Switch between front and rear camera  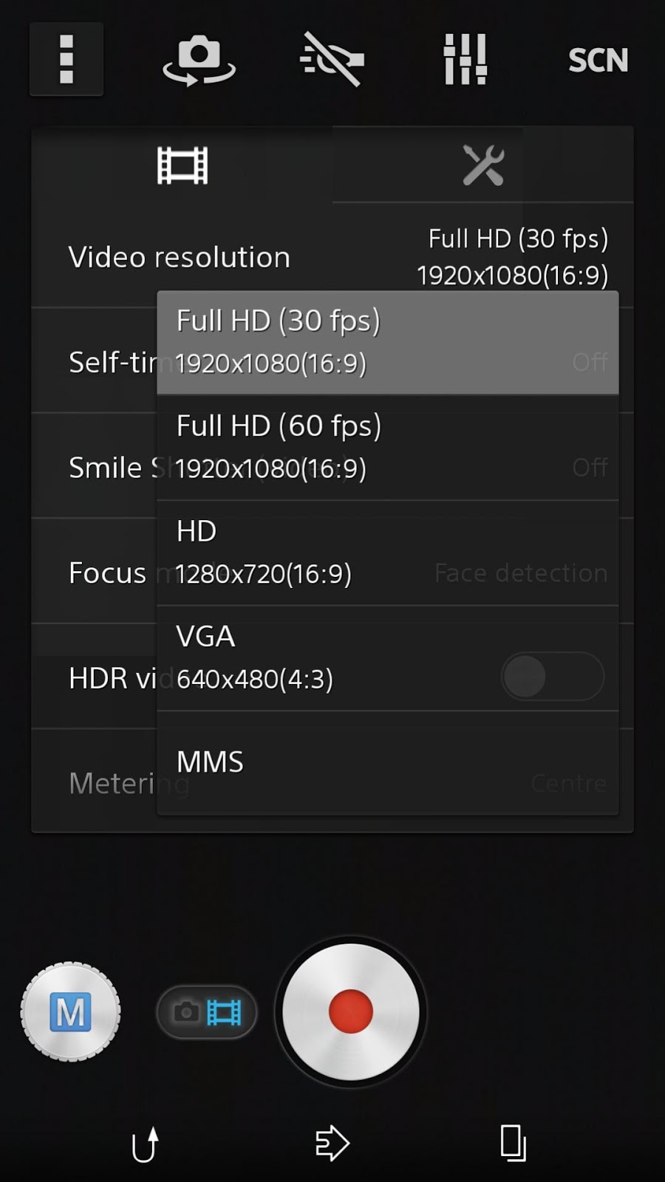point(198,59)
